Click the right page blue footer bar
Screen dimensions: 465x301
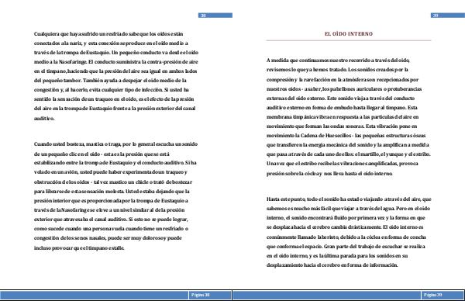point(349,295)
